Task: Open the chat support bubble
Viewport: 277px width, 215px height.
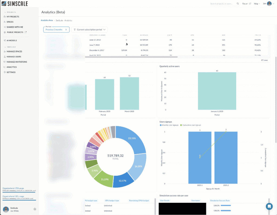Action: coord(269,206)
